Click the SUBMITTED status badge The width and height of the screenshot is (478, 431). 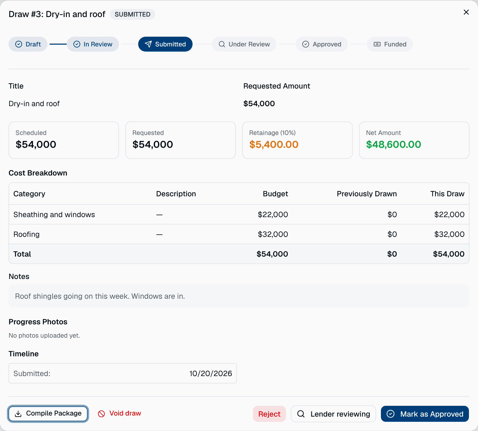[x=133, y=14]
